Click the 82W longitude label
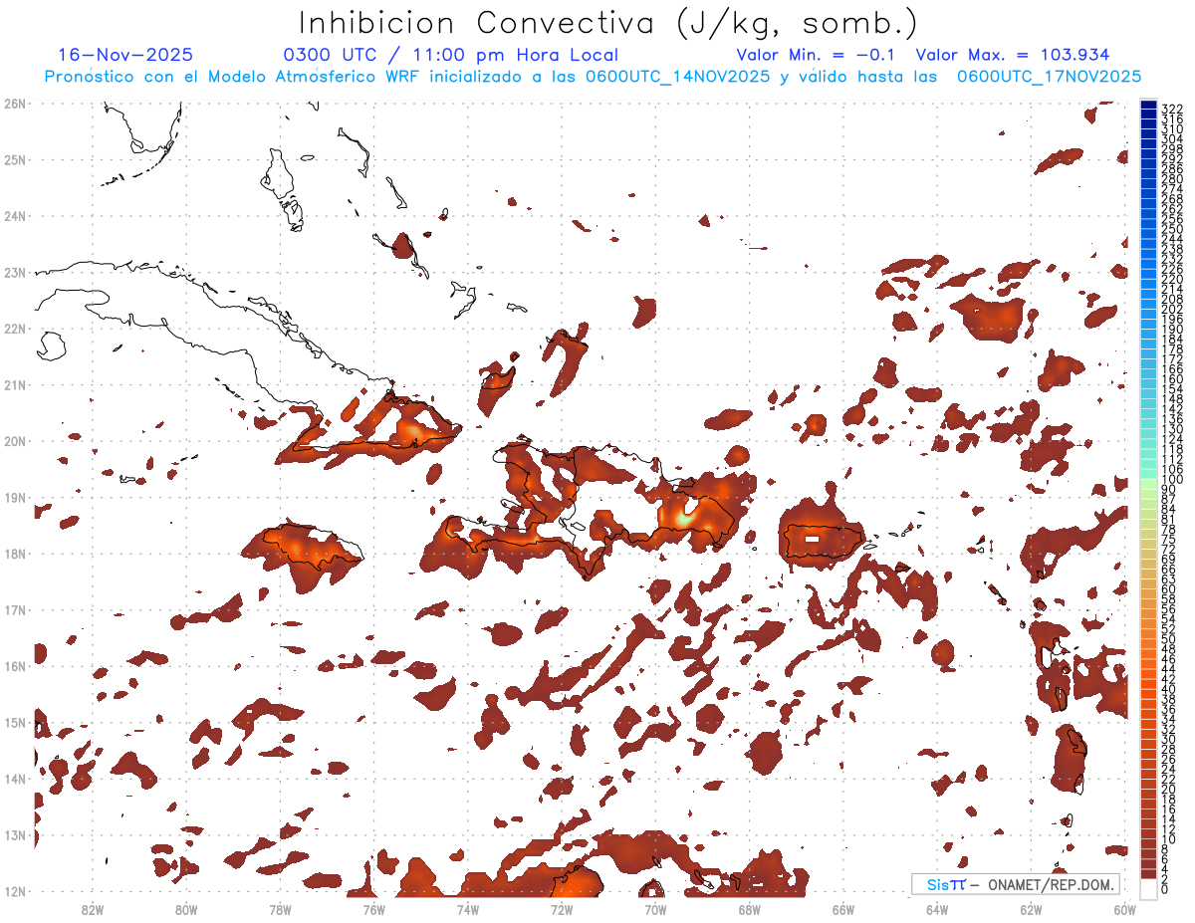The height and width of the screenshot is (923, 1195). (x=92, y=909)
